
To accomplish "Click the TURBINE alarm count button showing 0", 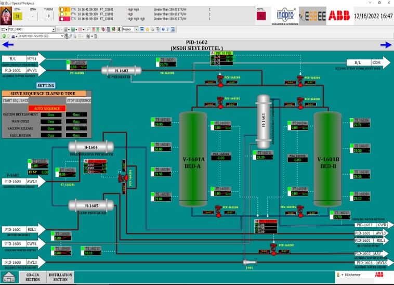I will [x=48, y=16].
